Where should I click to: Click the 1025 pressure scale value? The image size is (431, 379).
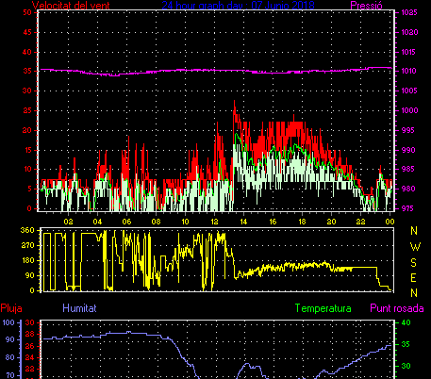(409, 12)
